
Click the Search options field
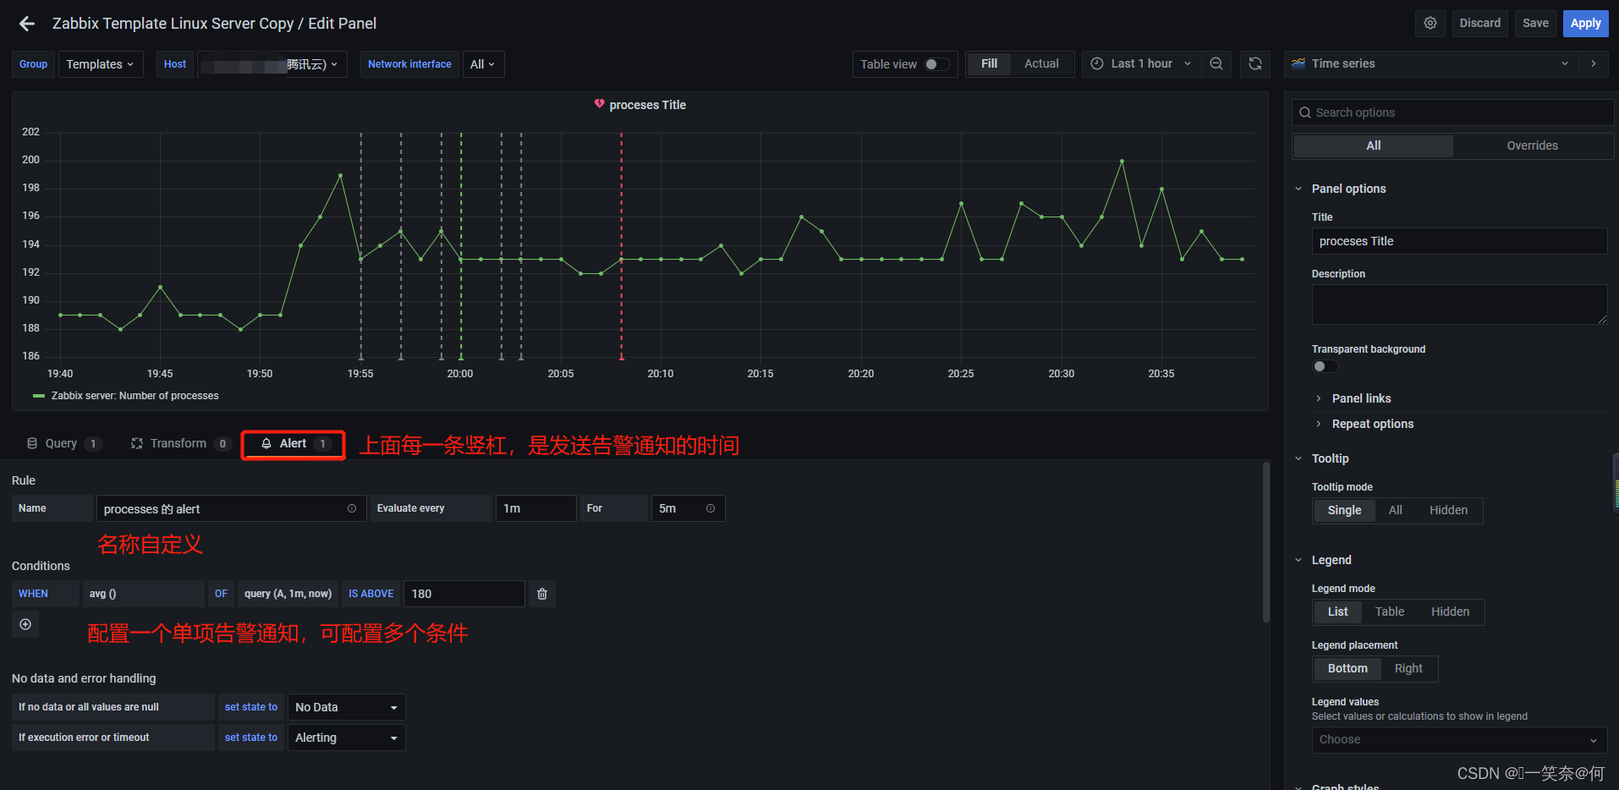click(1452, 112)
